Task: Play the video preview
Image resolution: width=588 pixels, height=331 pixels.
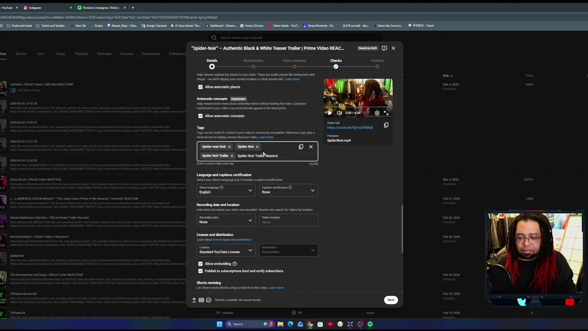Action: pyautogui.click(x=329, y=113)
